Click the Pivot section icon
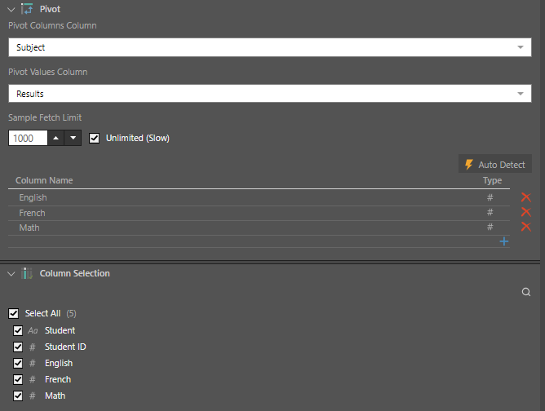 27,9
